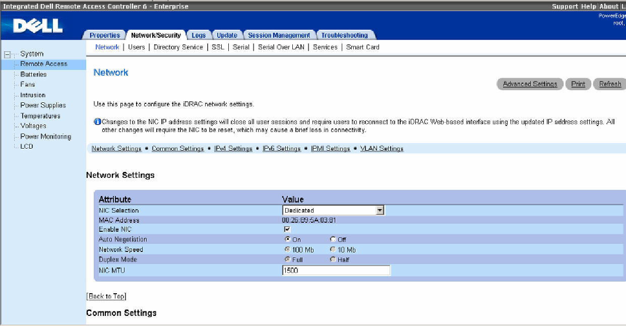Jump to Common Settings anchor link

pyautogui.click(x=178, y=149)
